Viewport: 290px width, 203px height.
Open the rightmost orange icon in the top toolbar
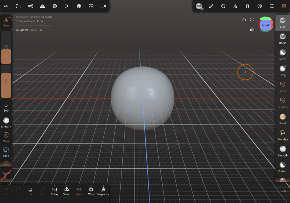point(284,6)
